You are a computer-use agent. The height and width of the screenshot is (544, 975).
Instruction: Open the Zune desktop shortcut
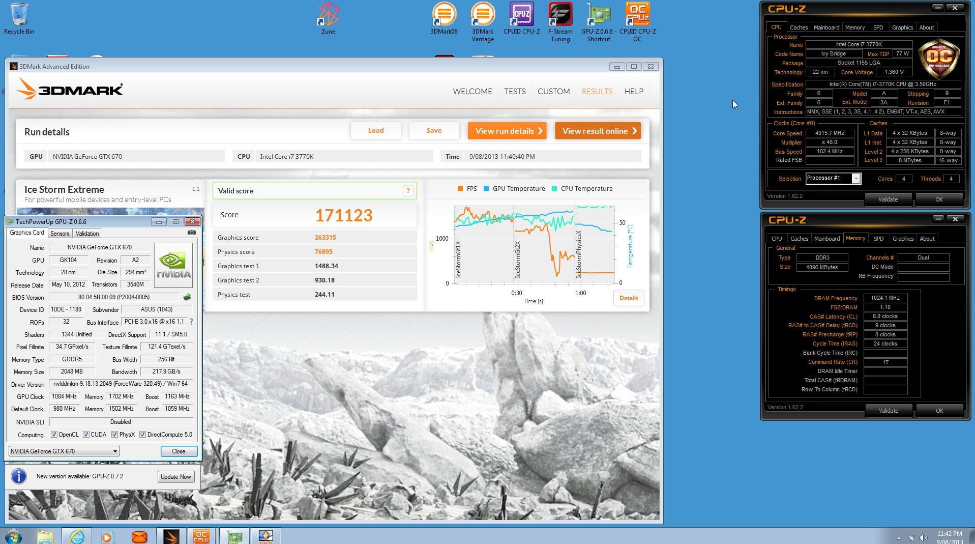[328, 18]
